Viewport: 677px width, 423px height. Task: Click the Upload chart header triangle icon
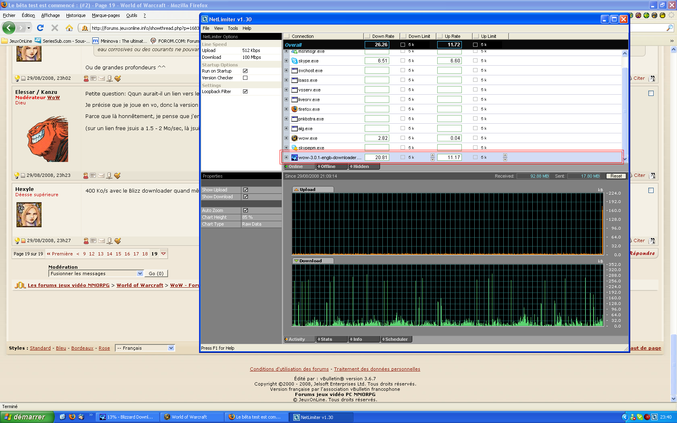pyautogui.click(x=296, y=190)
